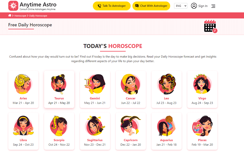The width and height of the screenshot is (244, 156).
Task: Open the Horoscope breadcrumb link
Action: pos(20,16)
